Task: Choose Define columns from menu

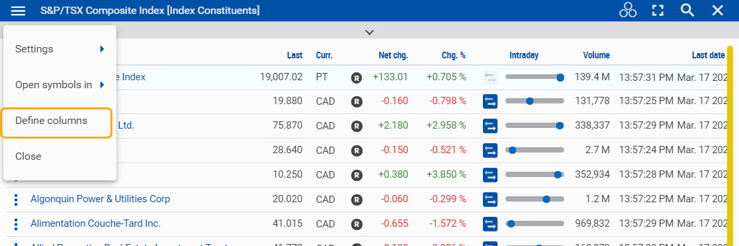Action: [57, 121]
